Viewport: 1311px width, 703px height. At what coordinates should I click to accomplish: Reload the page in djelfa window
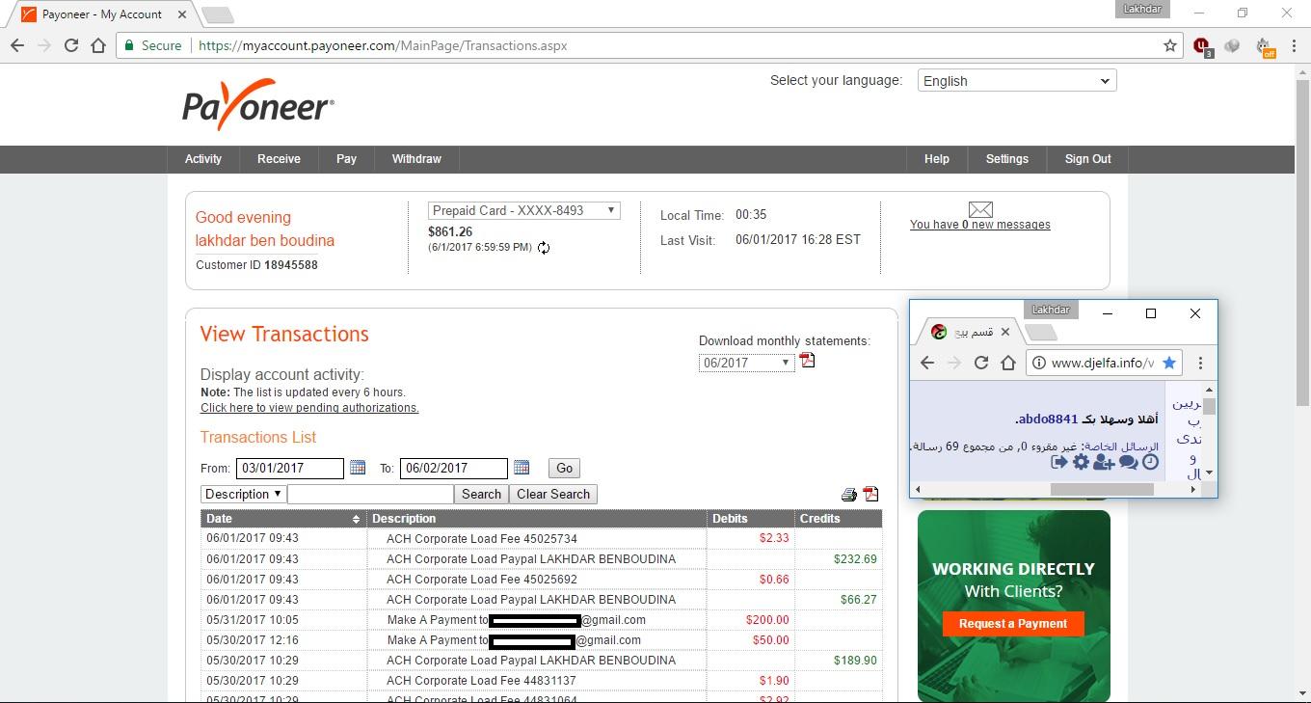[x=981, y=363]
